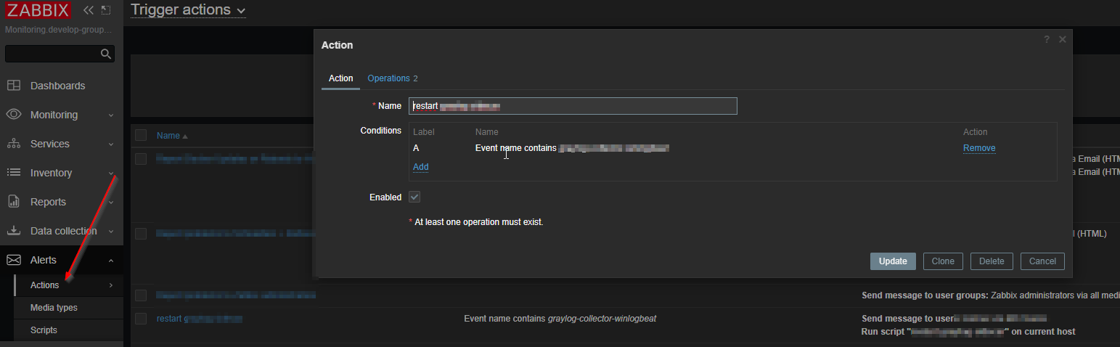This screenshot has height=347, width=1120.
Task: Click the Zabbix logo
Action: (x=38, y=10)
